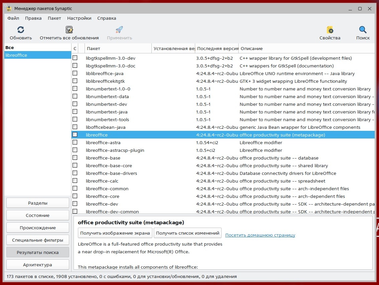Select the libreoffice entry in sidebar
379x285 pixels.
pos(38,55)
